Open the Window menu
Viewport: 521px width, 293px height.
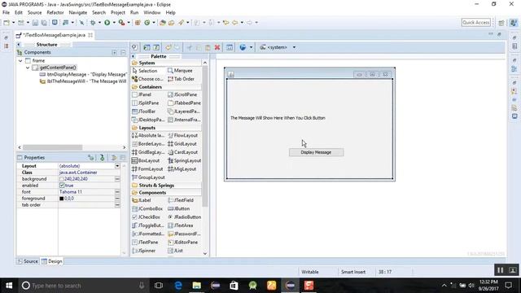(x=152, y=13)
